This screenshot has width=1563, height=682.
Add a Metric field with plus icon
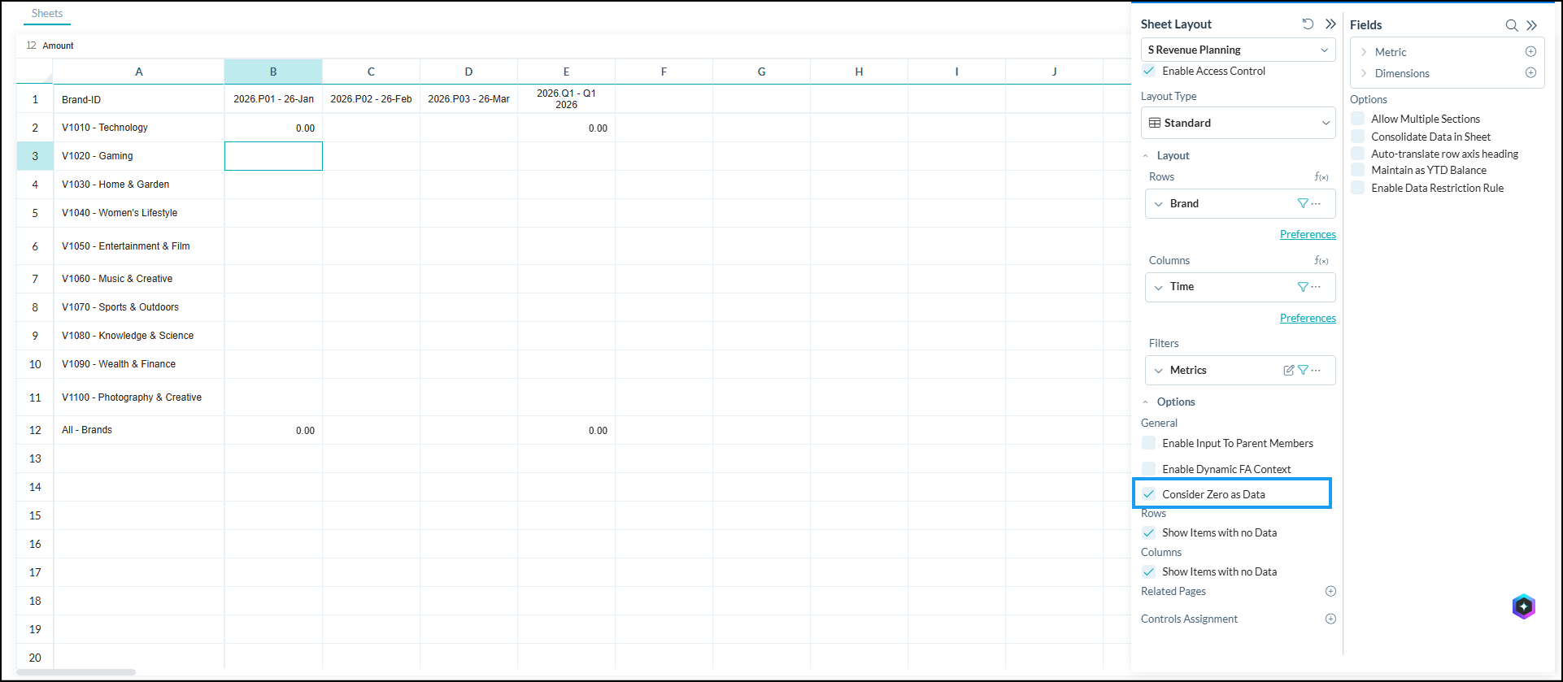pyautogui.click(x=1530, y=51)
